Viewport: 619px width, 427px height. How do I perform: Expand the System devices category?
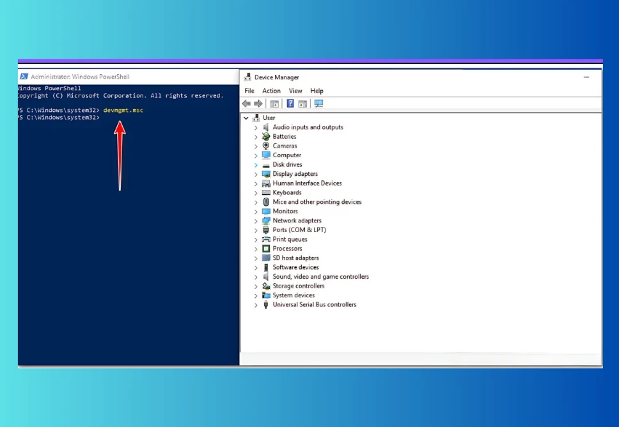256,295
